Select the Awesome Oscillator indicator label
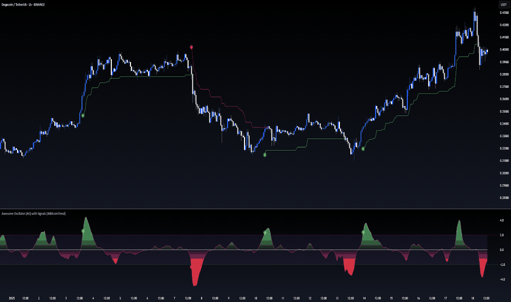511x302 pixels. pos(33,214)
